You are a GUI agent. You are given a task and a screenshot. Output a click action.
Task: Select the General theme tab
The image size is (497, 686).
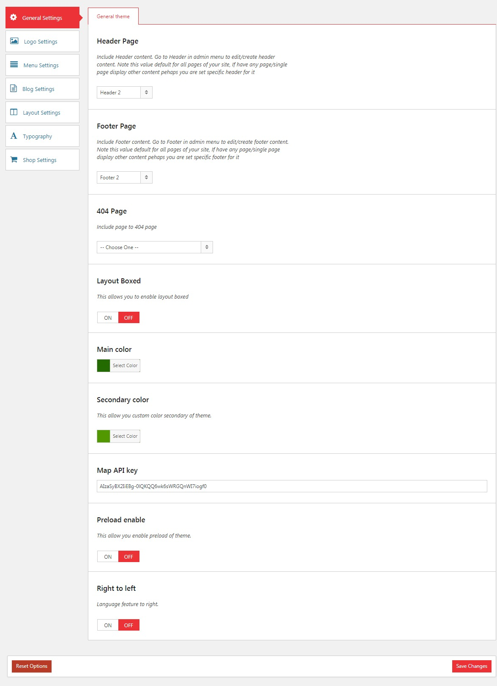pyautogui.click(x=113, y=16)
